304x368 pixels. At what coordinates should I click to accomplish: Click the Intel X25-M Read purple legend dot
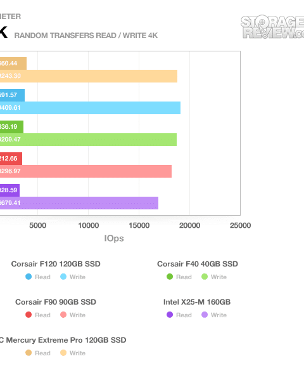[x=170, y=315]
